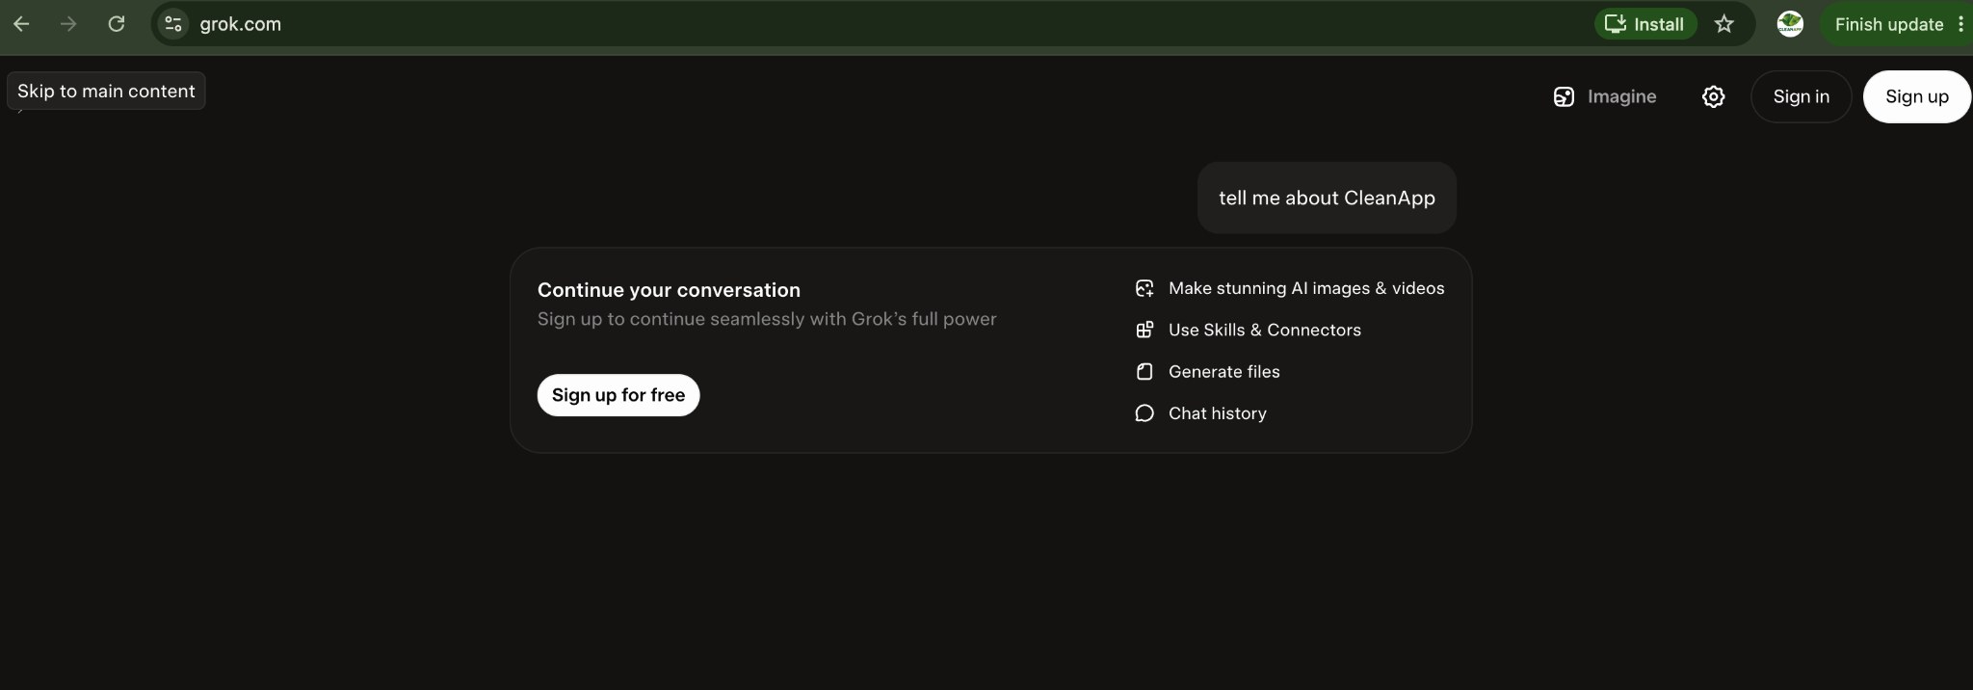Open site information icon in address bar
1973x690 pixels.
[173, 24]
